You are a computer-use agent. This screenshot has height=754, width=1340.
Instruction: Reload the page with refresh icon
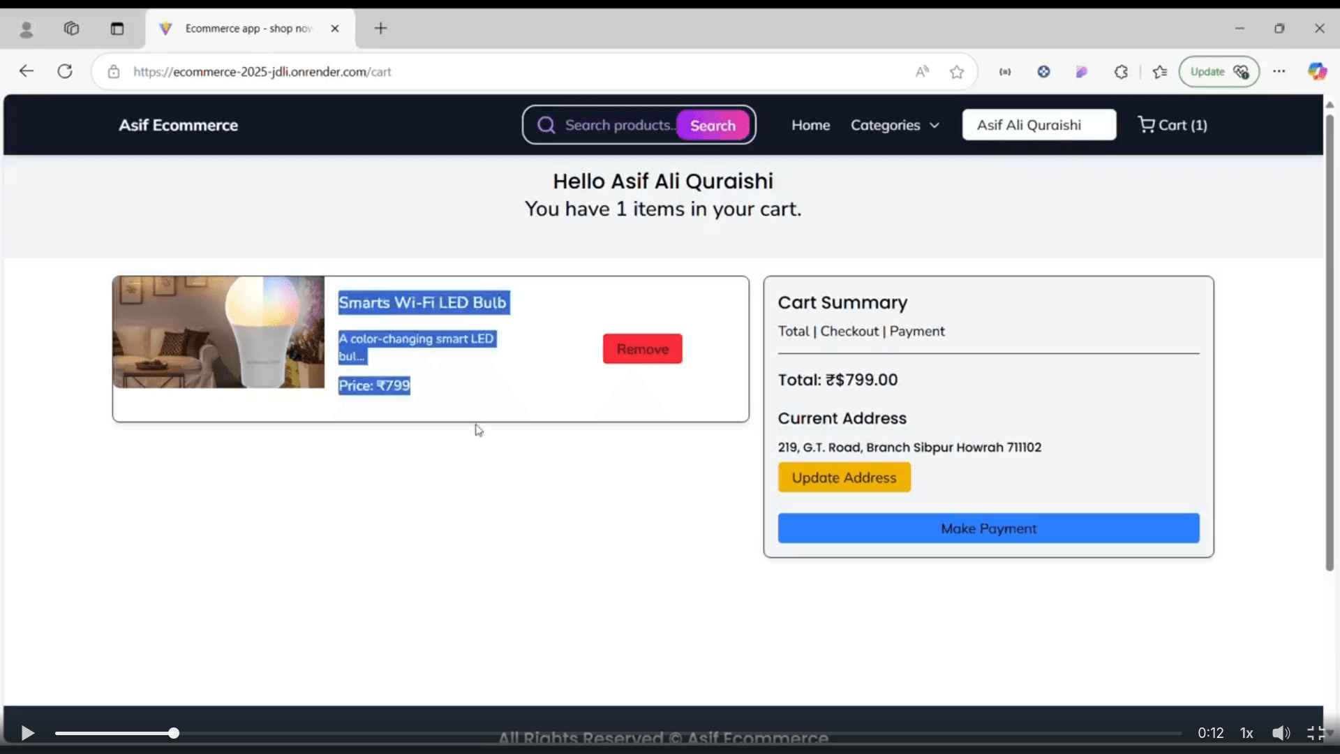(x=65, y=71)
